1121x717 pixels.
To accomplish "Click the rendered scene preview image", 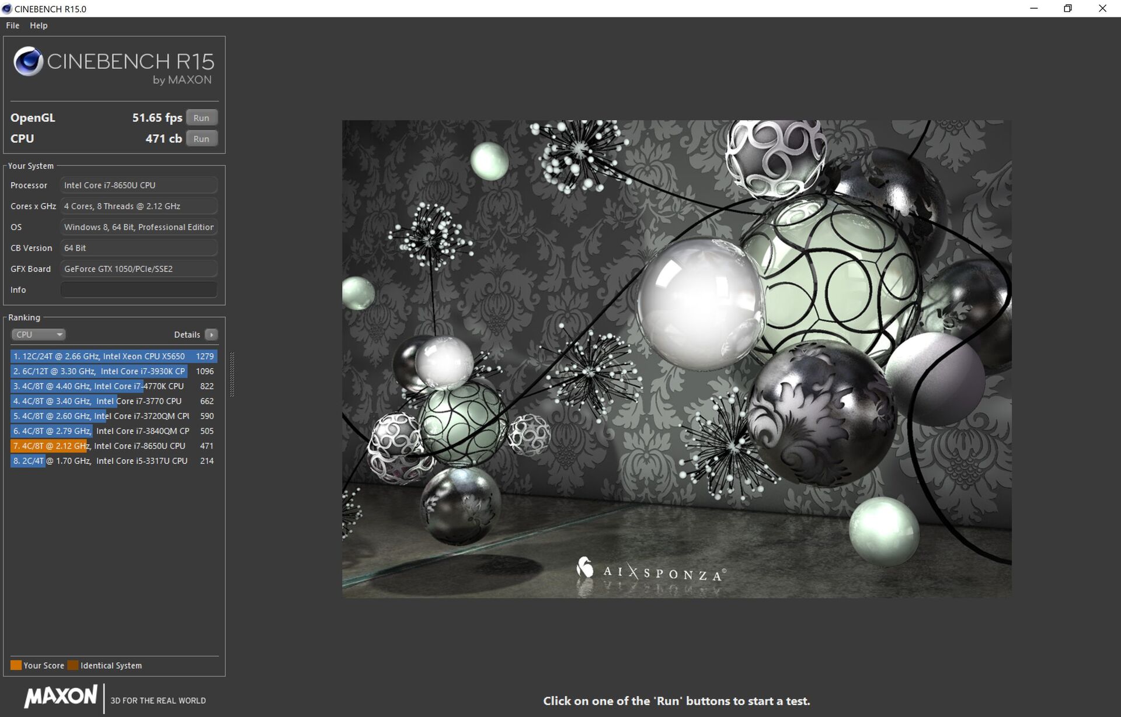I will coord(676,358).
